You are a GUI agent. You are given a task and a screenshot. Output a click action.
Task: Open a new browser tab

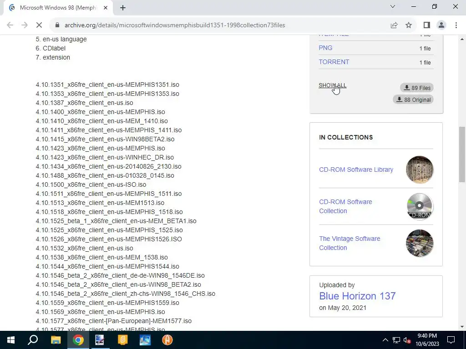(x=123, y=8)
